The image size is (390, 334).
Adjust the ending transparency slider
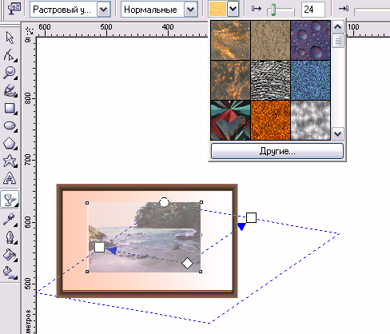(372, 11)
